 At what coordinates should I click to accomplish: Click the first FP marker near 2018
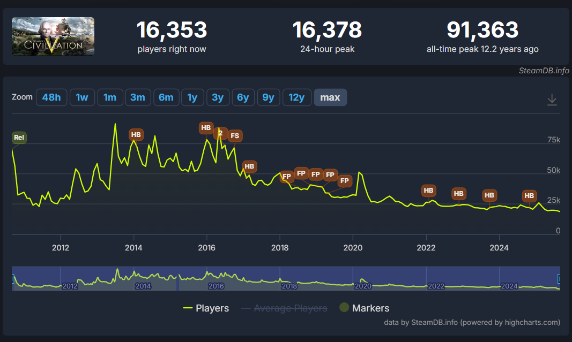(x=287, y=177)
